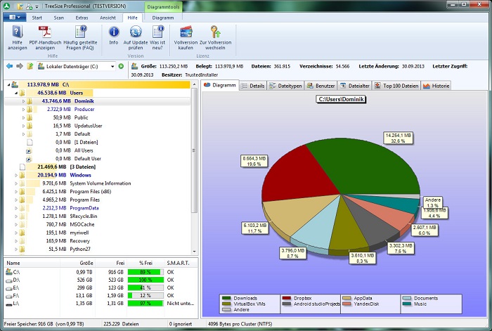The image size is (492, 331).
Task: Open the blue application menu button
Action: tap(15, 18)
